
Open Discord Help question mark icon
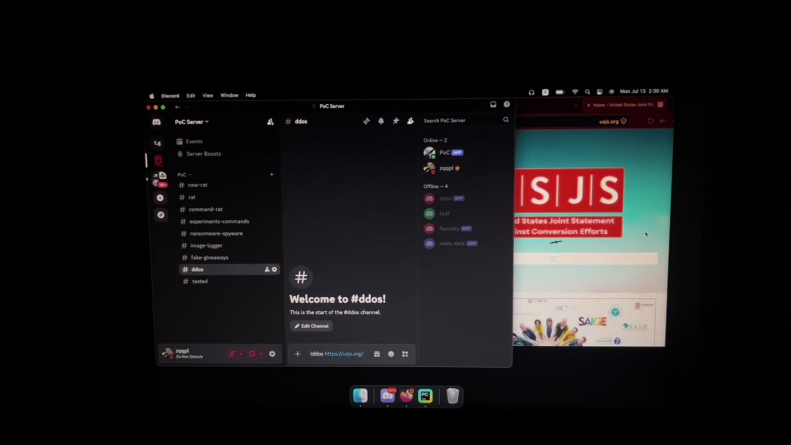[507, 105]
